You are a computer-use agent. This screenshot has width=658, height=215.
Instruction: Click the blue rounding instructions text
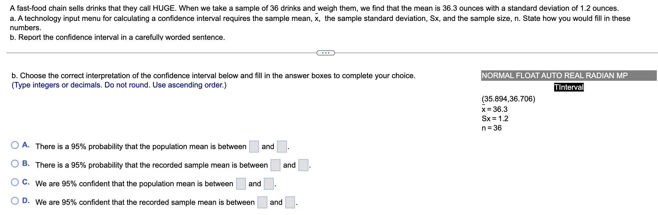[x=119, y=85]
